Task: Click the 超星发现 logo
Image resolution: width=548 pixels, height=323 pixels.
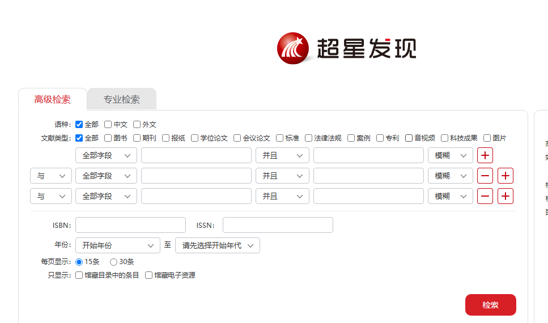Action: (347, 48)
